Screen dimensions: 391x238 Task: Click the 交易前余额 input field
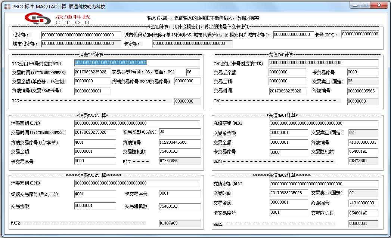pos(289,133)
